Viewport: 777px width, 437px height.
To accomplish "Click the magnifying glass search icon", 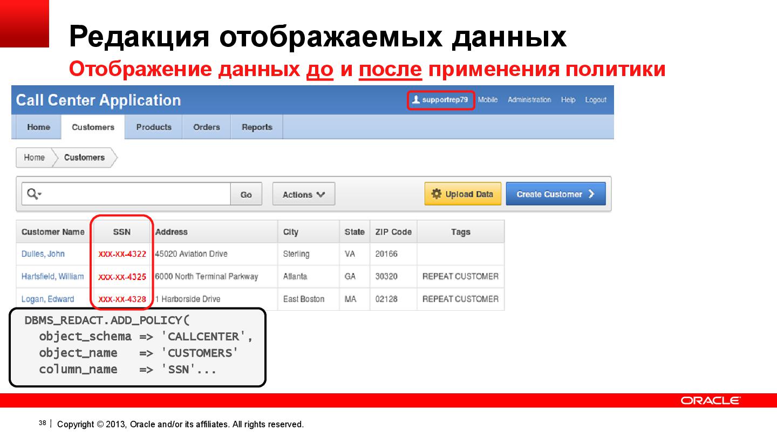I will click(31, 193).
